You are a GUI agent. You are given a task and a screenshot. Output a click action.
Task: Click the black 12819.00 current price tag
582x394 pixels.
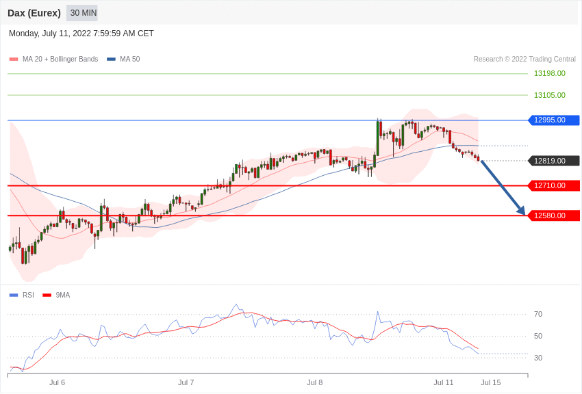coord(554,161)
